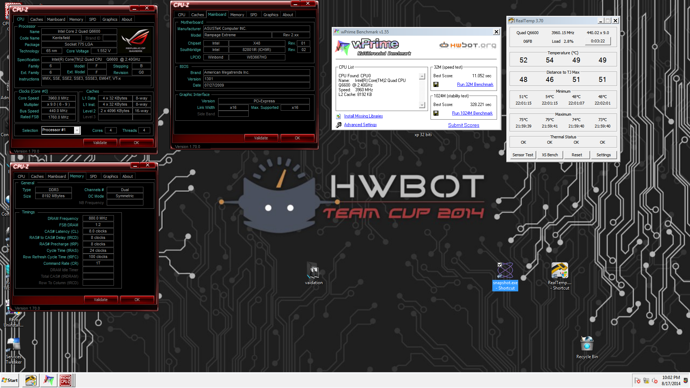The height and width of the screenshot is (388, 690).
Task: Click Validate in top-left CPU-Z window
Action: point(100,143)
